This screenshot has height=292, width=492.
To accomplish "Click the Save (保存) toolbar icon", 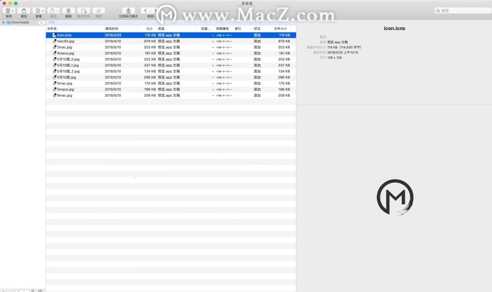I will [x=8, y=11].
